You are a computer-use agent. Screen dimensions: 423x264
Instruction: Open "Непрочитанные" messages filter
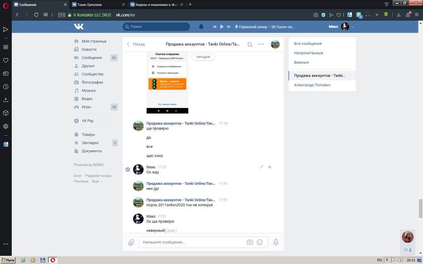(x=308, y=53)
